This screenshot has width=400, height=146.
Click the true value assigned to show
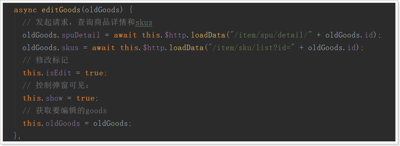pyautogui.click(x=85, y=98)
